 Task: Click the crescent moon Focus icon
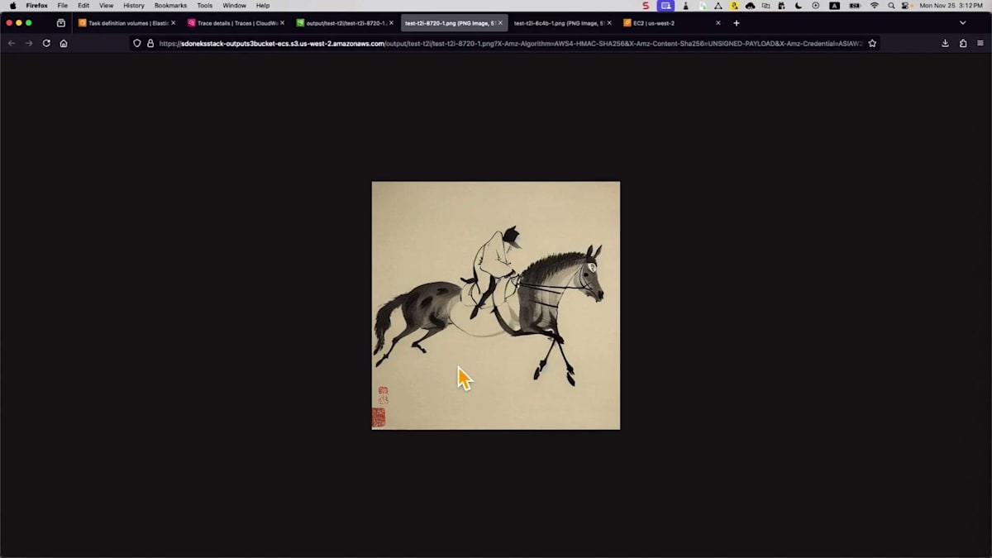pos(798,6)
